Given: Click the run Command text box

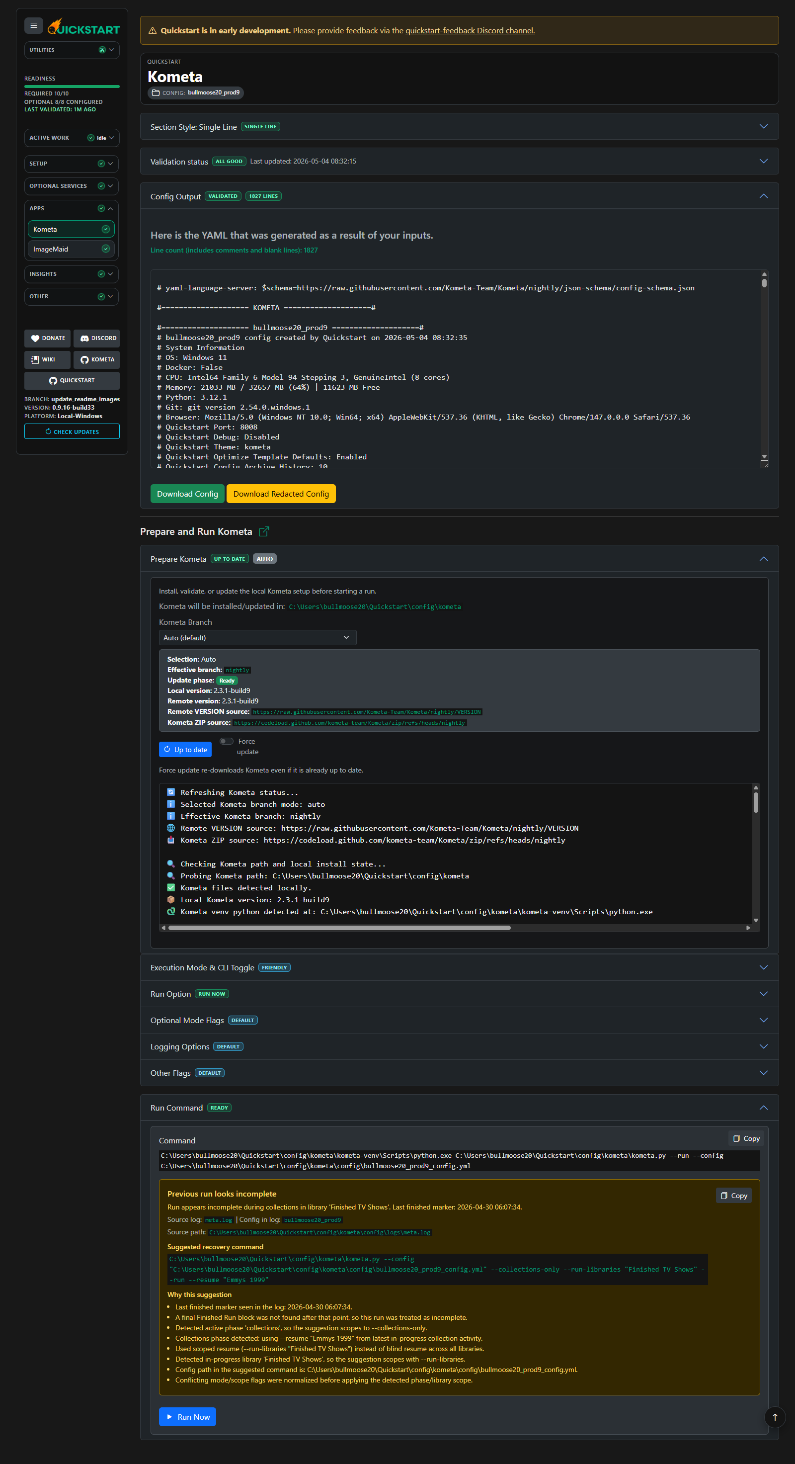Looking at the screenshot, I should point(460,1161).
